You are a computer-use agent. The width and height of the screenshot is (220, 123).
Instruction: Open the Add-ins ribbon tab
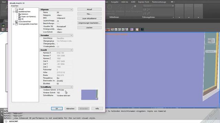[x=124, y=2]
